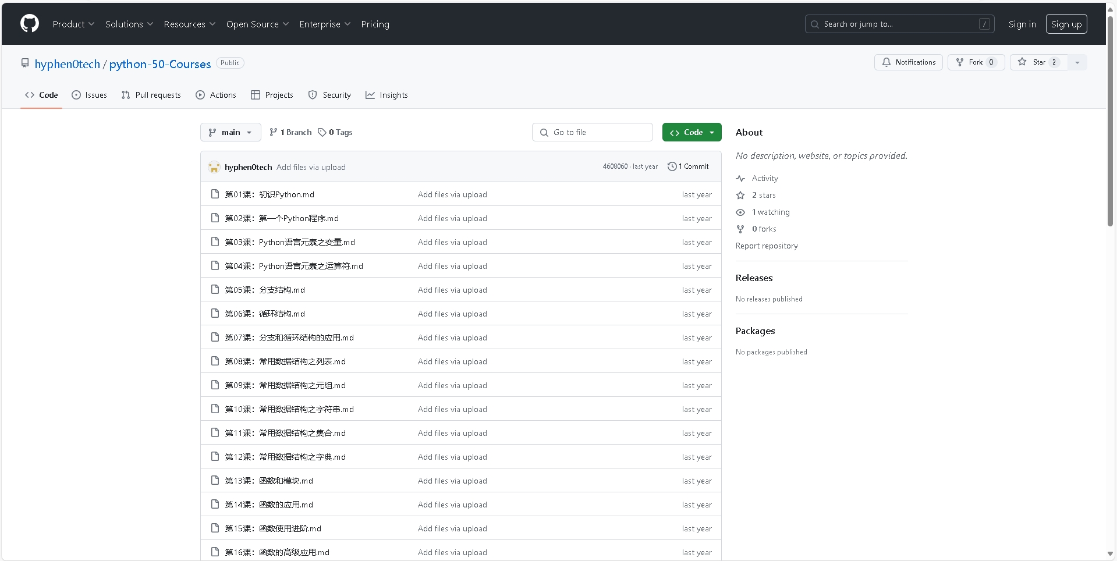Switch to the Issues tab
1117x561 pixels.
tap(89, 95)
